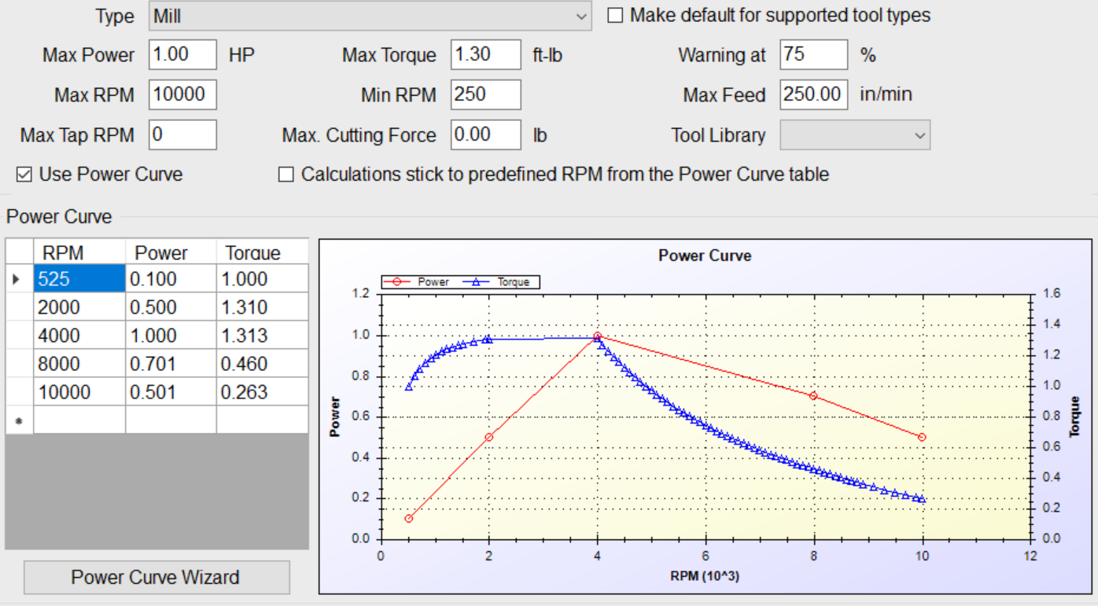
Task: Click the new row asterisk marker
Action: click(19, 421)
